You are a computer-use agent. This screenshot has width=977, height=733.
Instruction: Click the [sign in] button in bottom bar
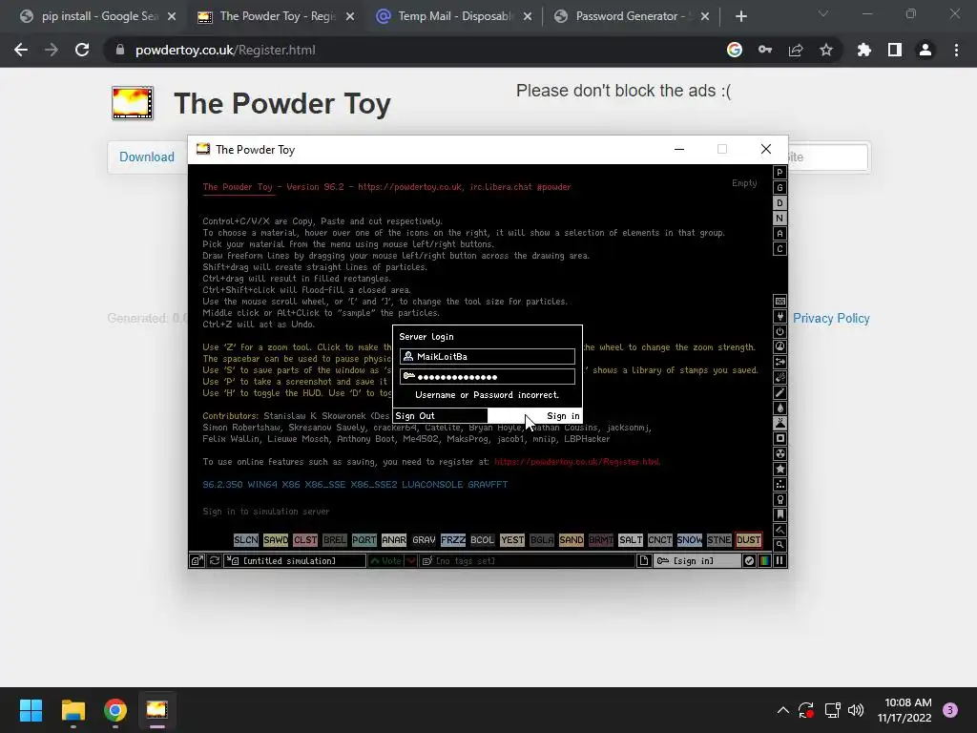[696, 561]
